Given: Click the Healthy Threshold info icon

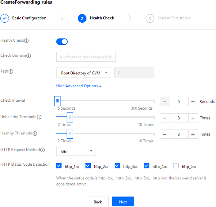Looking at the screenshot, I should pos(35,133).
